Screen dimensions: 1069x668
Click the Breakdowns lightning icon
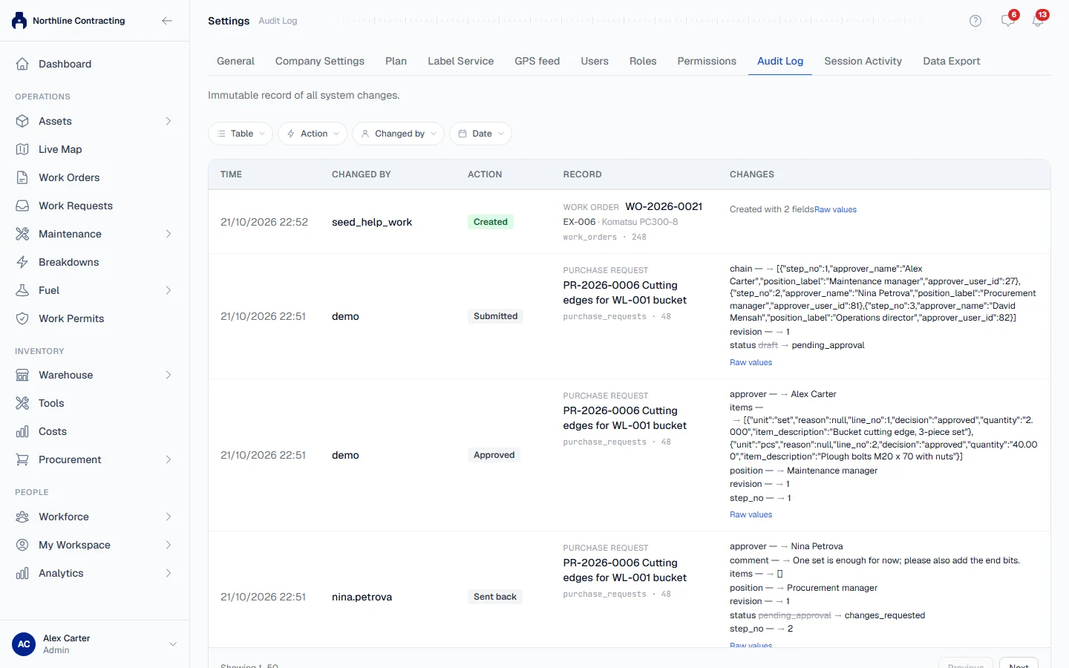coord(22,262)
